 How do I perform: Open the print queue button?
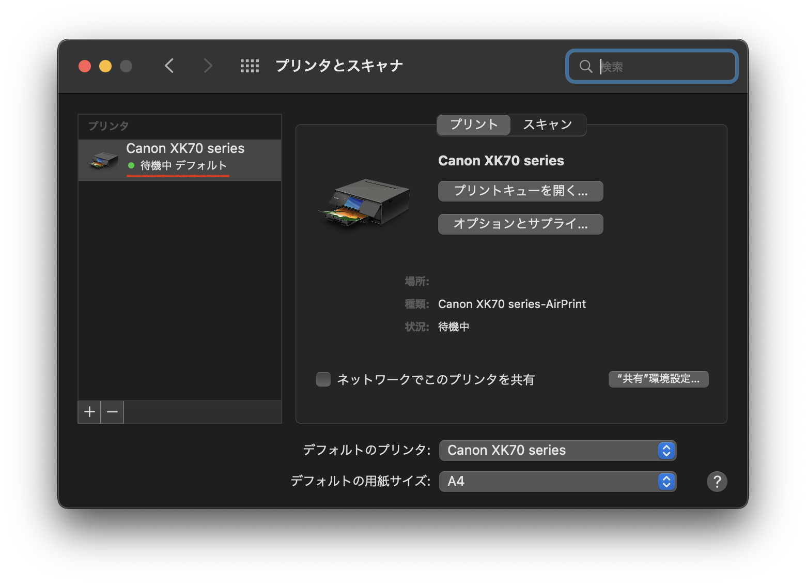(520, 191)
